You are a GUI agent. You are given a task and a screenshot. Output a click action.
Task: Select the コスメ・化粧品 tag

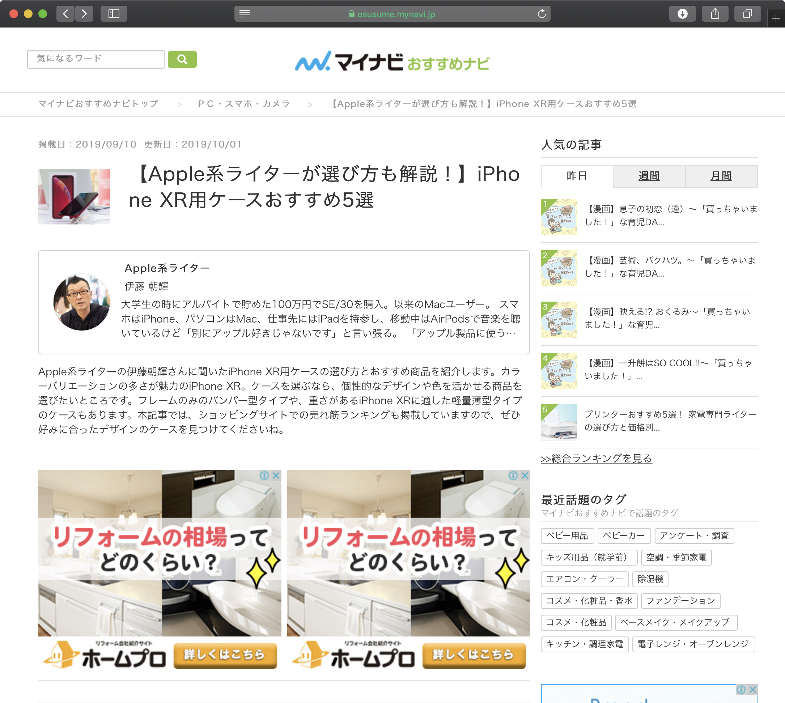(576, 622)
